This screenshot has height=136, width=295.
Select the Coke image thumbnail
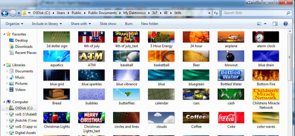coord(231,118)
